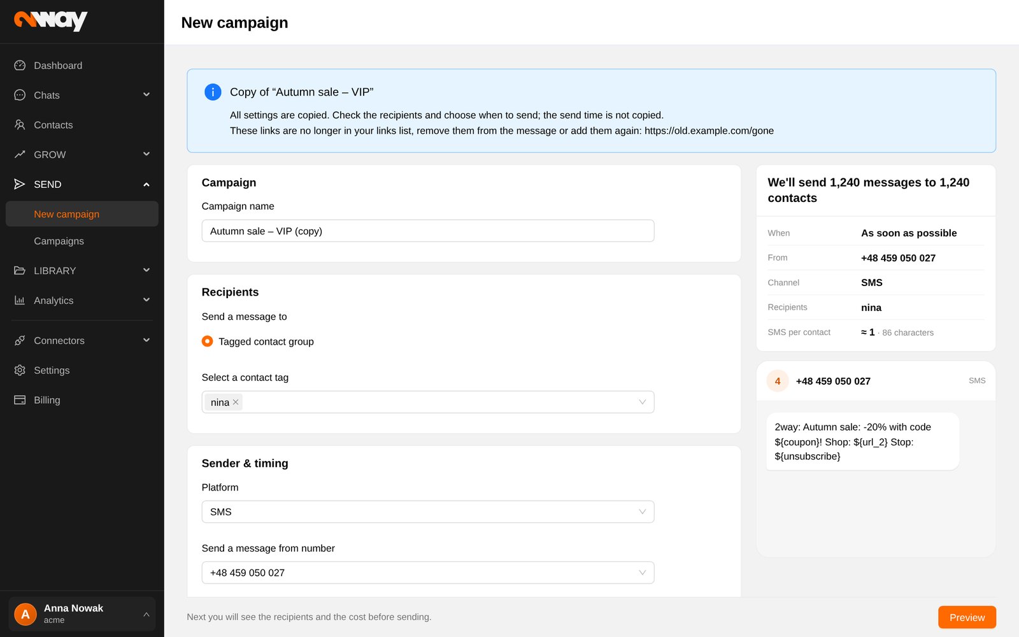The height and width of the screenshot is (637, 1019).
Task: Expand the GROW section chevron
Action: (146, 154)
